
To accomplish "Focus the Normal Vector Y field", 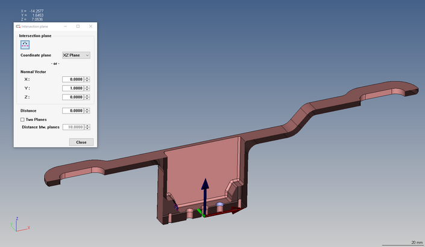I will 73,88.
